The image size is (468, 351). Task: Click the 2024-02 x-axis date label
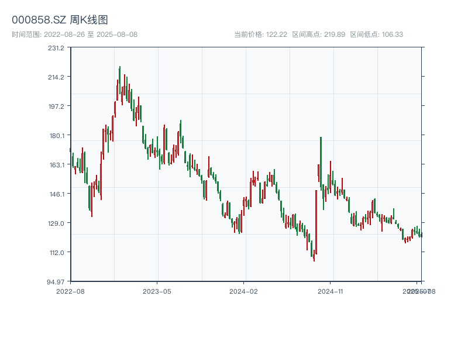244,291
